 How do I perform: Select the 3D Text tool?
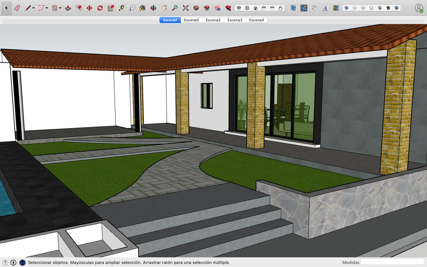[325, 8]
